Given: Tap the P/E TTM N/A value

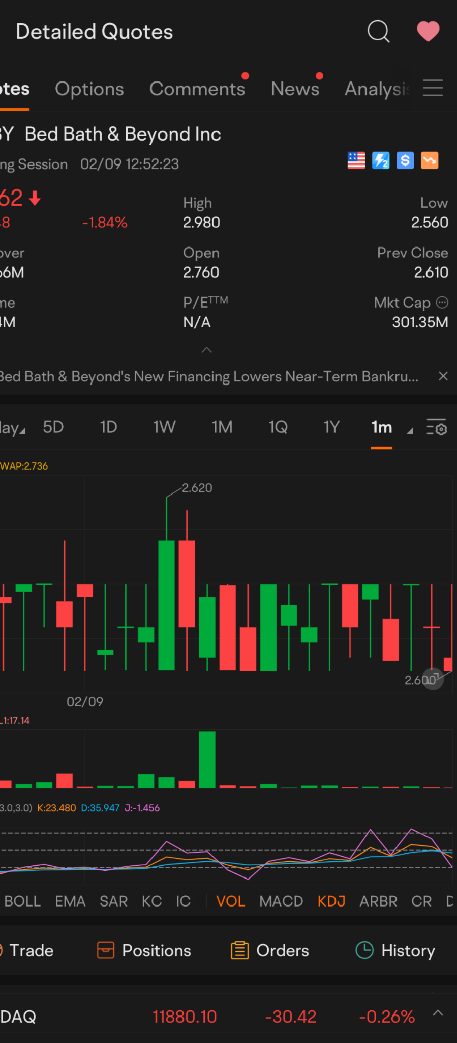Looking at the screenshot, I should pyautogui.click(x=197, y=322).
